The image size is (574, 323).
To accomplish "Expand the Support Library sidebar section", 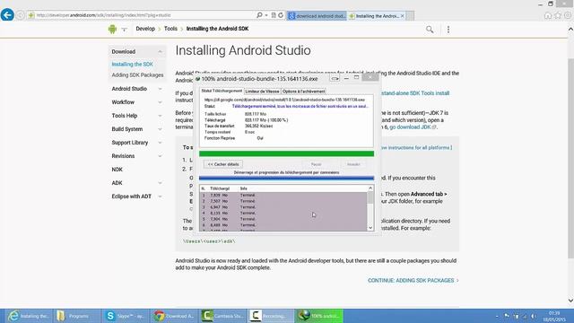I will click(x=160, y=143).
